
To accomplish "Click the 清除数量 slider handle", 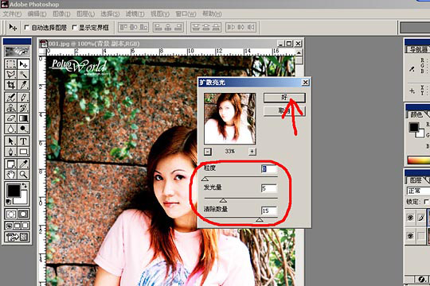I will 260,219.
